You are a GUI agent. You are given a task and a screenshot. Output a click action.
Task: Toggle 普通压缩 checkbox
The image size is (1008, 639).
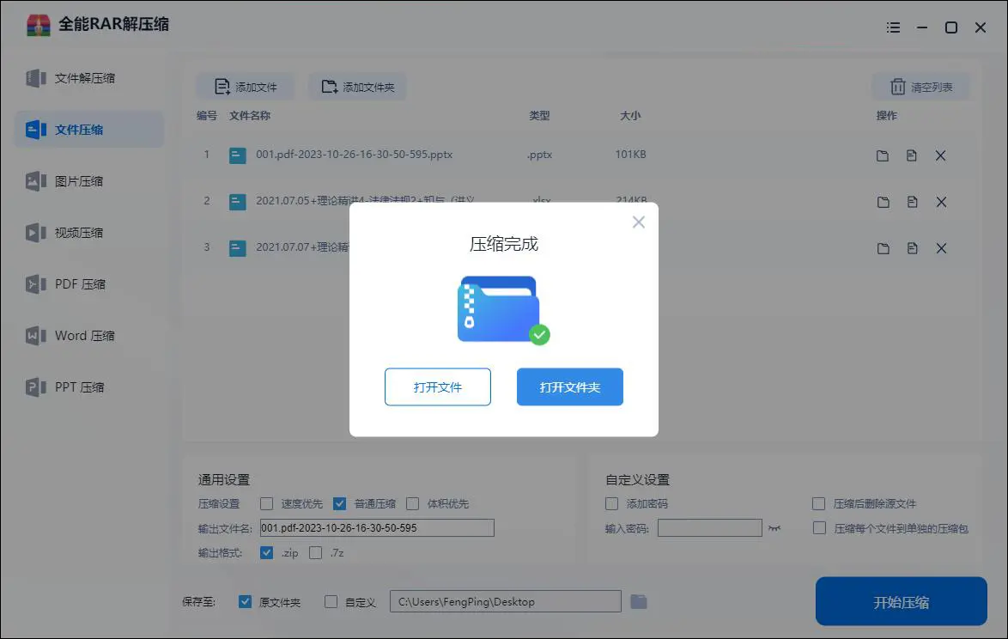pyautogui.click(x=339, y=503)
